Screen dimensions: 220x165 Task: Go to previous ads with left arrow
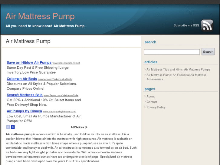(8, 127)
